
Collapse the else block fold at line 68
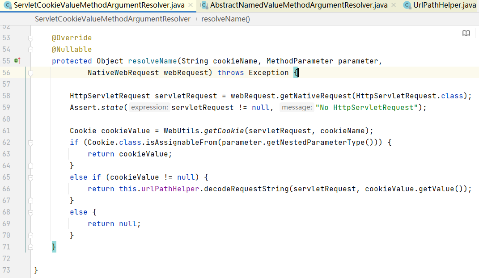coord(30,212)
